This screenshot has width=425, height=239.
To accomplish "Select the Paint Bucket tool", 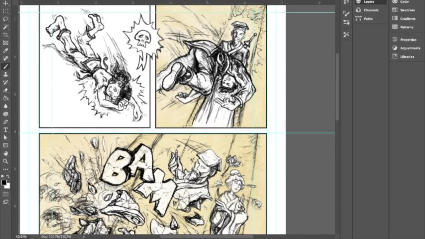I will point(6,98).
